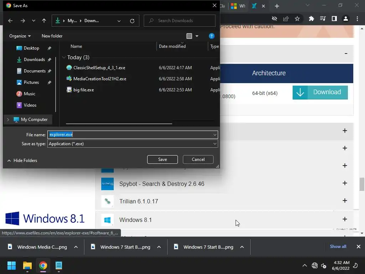Expand Windows 8.1 row
The height and width of the screenshot is (274, 365).
click(345, 219)
